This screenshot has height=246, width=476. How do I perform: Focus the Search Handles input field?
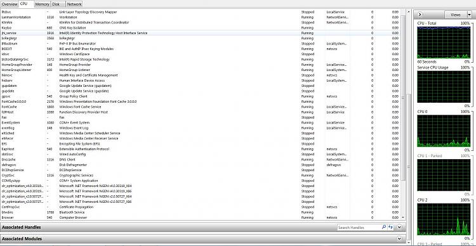click(359, 227)
